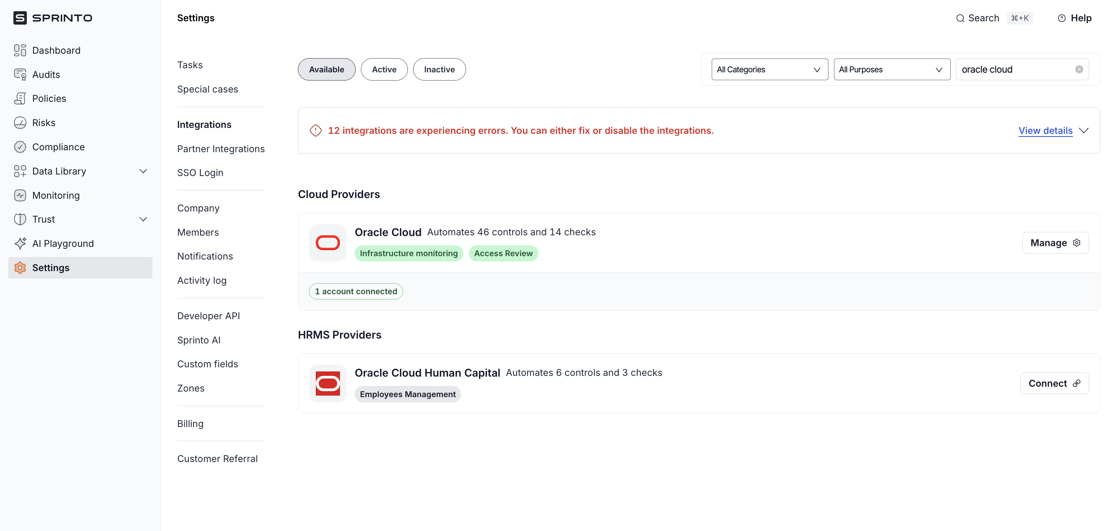The height and width of the screenshot is (531, 1117).
Task: Expand the Data Library menu chevron
Action: coord(143,171)
